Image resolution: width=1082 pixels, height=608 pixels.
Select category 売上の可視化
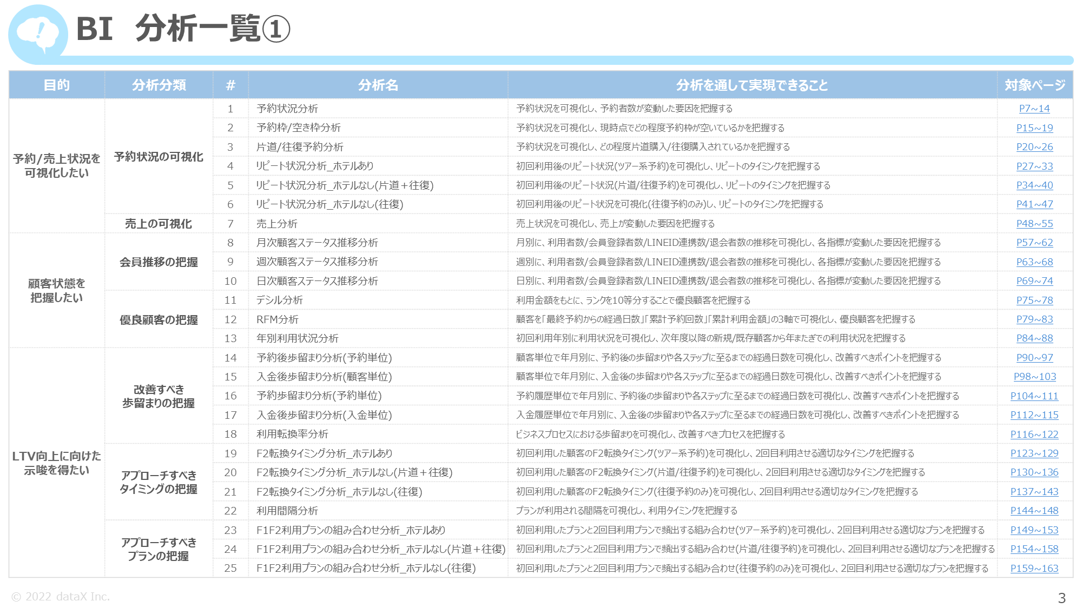(159, 224)
